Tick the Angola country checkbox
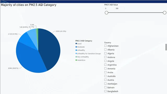 105,61
